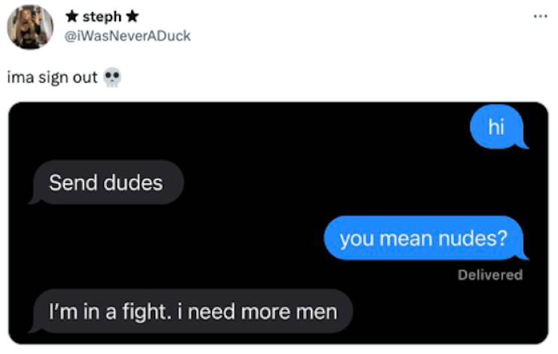Tap the "I'm in a fight" gray bubble

point(192,311)
